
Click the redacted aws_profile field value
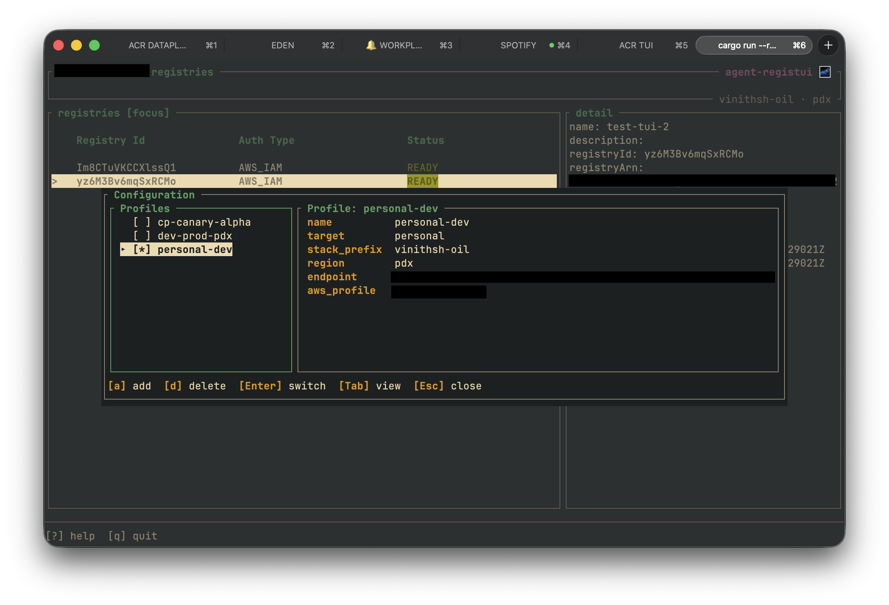439,292
